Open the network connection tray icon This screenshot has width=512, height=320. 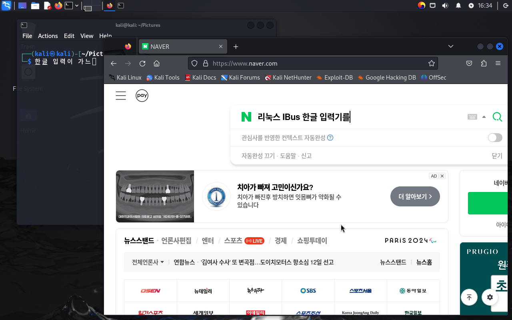[x=433, y=6]
